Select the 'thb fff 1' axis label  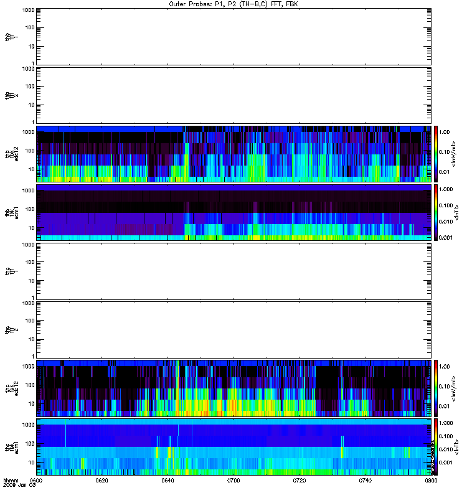click(11, 37)
